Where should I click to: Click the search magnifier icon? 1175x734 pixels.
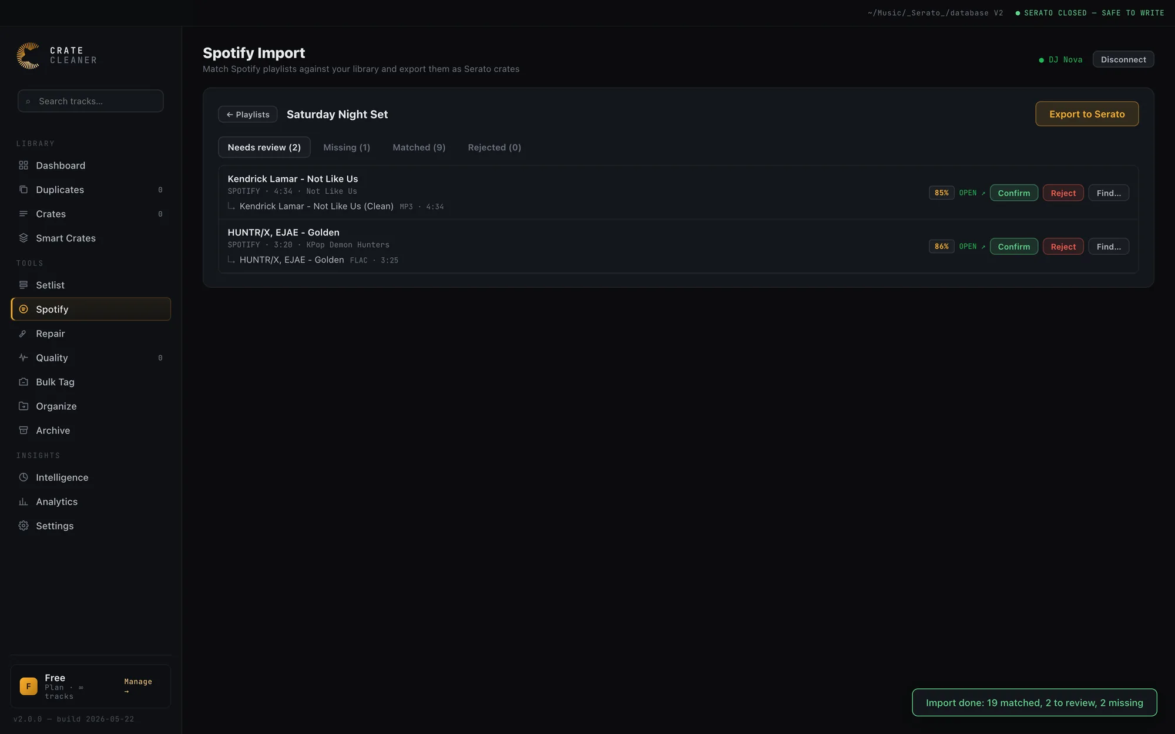(28, 102)
